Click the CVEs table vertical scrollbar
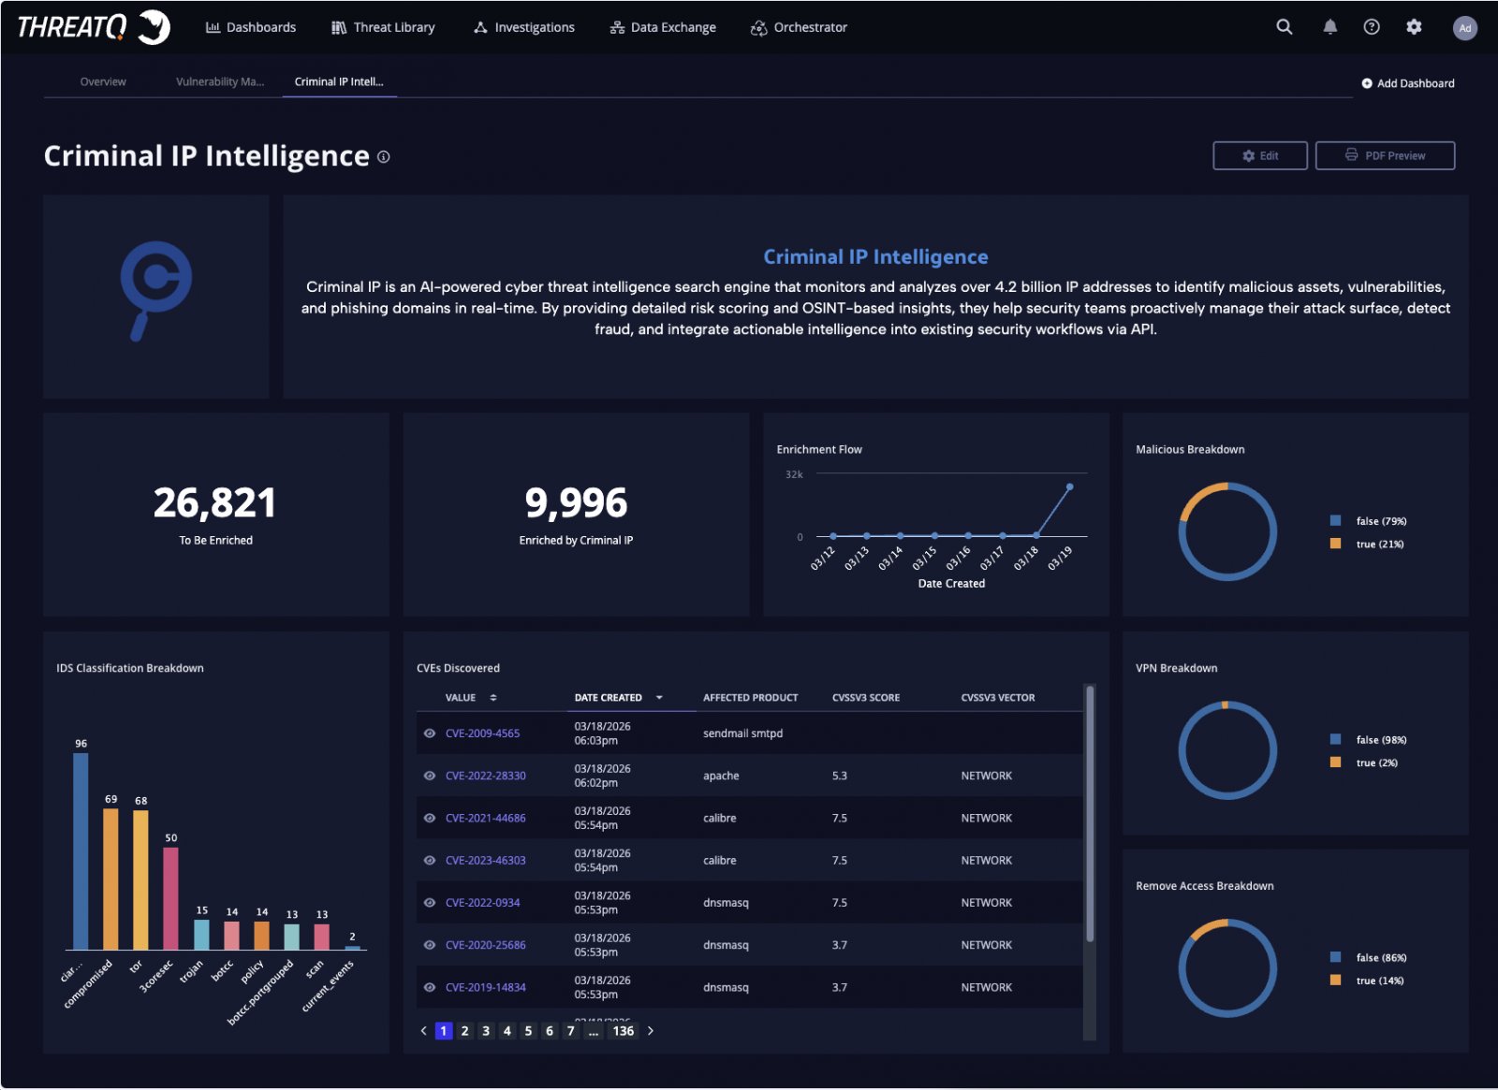Viewport: 1498px width, 1090px height. [1090, 814]
